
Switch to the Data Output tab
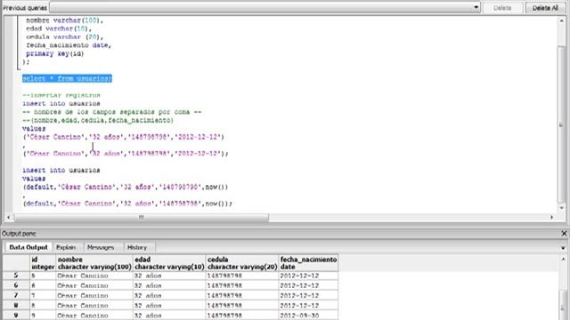tap(28, 247)
